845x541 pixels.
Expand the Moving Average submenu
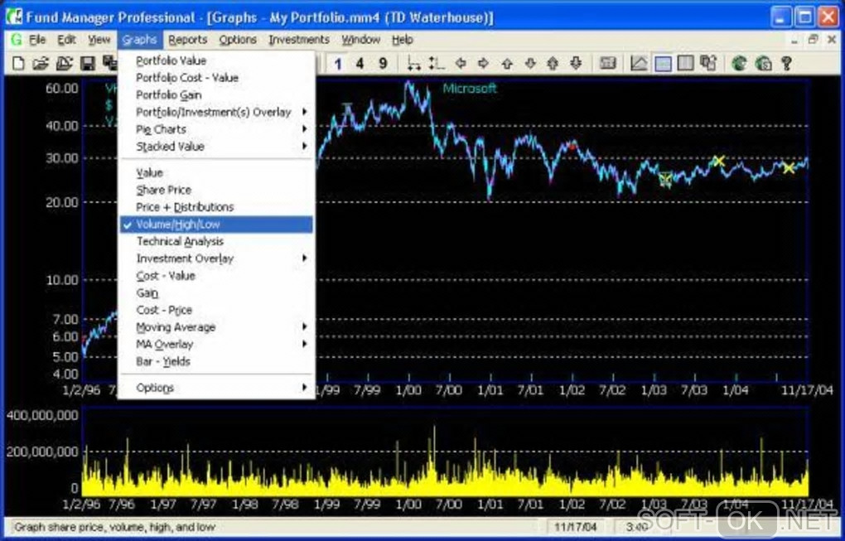click(x=216, y=327)
